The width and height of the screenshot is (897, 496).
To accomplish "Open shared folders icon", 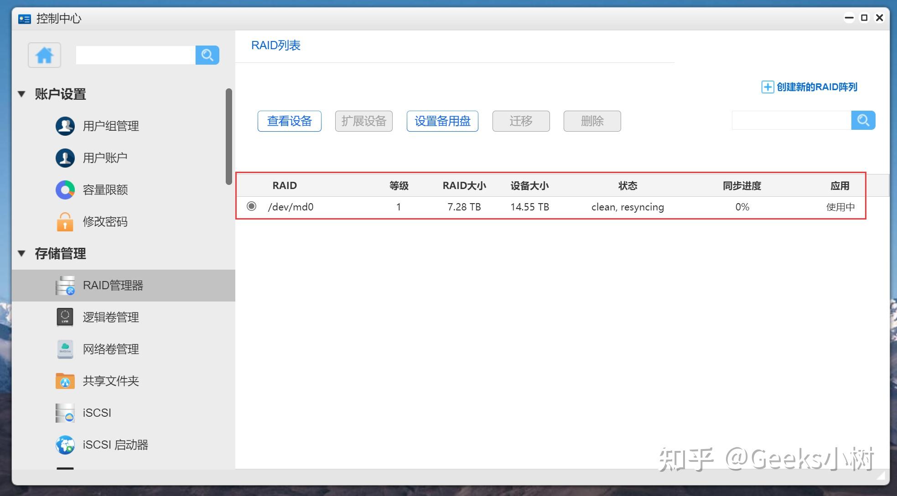I will [x=65, y=381].
